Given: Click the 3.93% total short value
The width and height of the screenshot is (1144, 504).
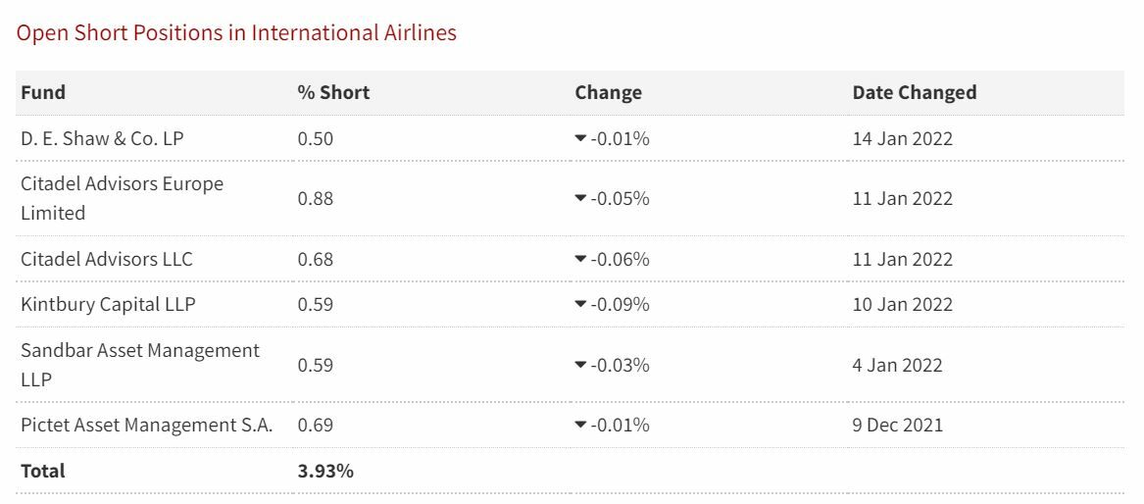Looking at the screenshot, I should tap(325, 471).
